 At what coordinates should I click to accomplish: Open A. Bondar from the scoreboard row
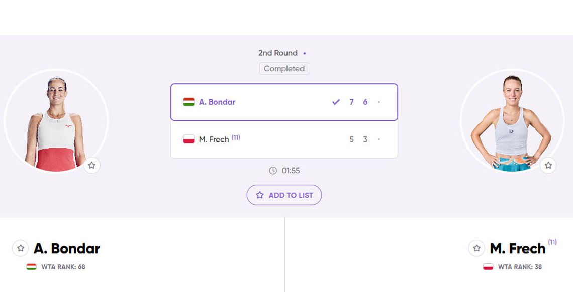coord(217,102)
